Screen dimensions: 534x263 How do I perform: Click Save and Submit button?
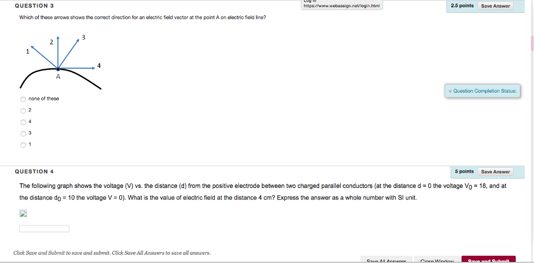pyautogui.click(x=488, y=260)
